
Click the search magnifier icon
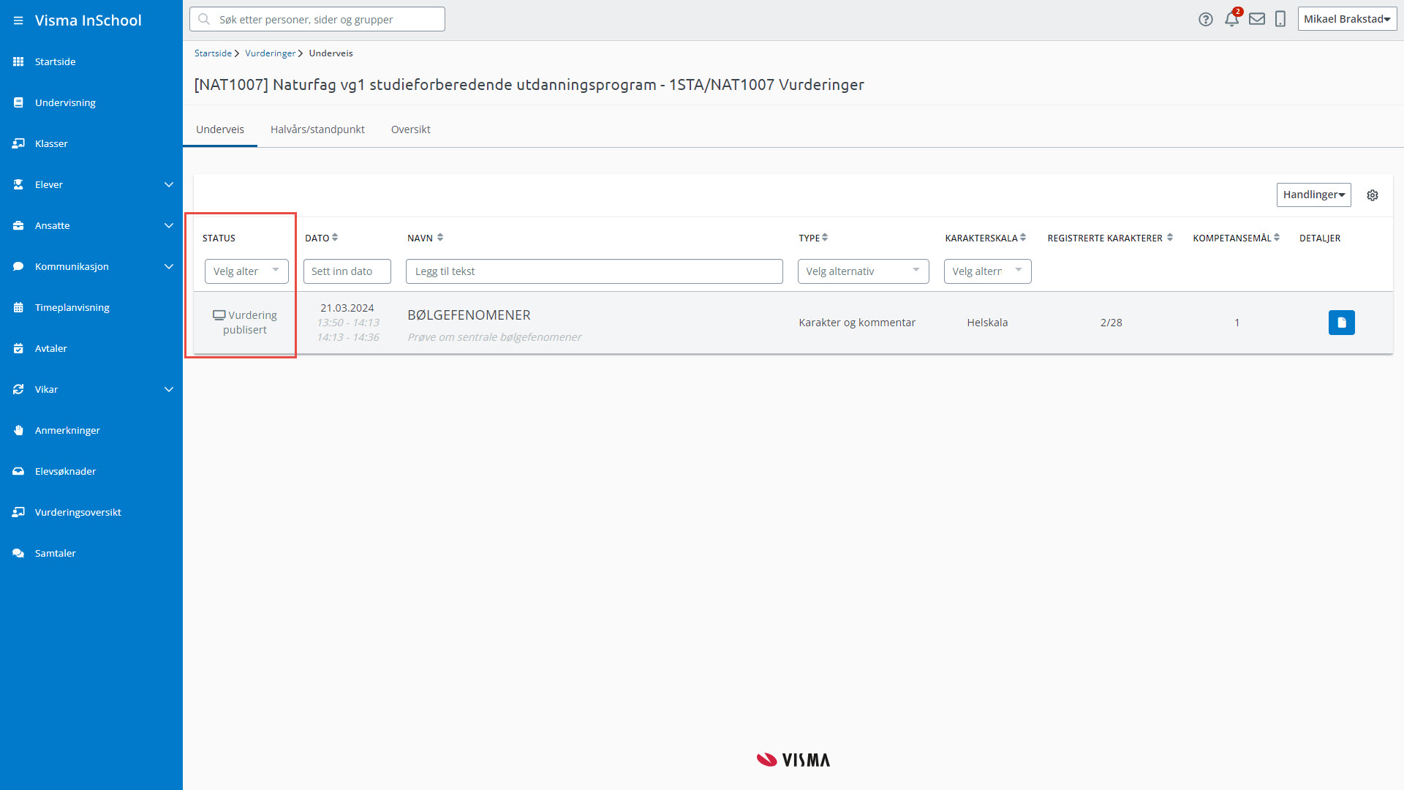pos(204,19)
